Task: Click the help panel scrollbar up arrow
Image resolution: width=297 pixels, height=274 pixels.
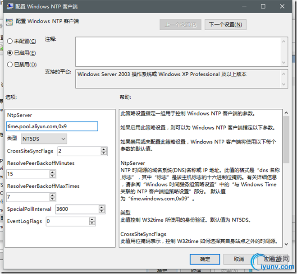Action: (286, 113)
